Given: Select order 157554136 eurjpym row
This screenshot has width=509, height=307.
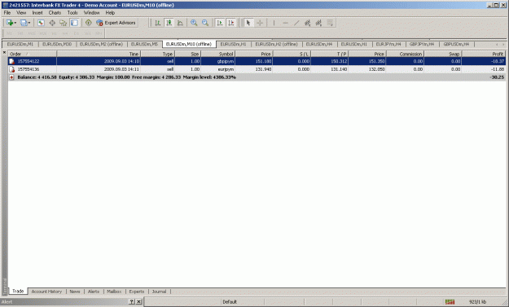Looking at the screenshot, I should (257, 69).
